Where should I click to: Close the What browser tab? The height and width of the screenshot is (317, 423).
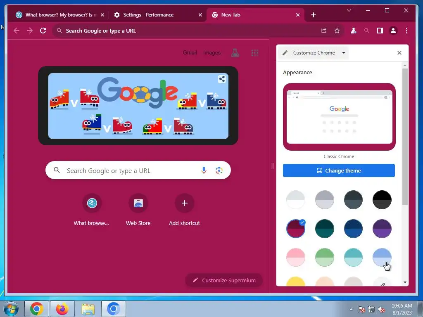102,15
